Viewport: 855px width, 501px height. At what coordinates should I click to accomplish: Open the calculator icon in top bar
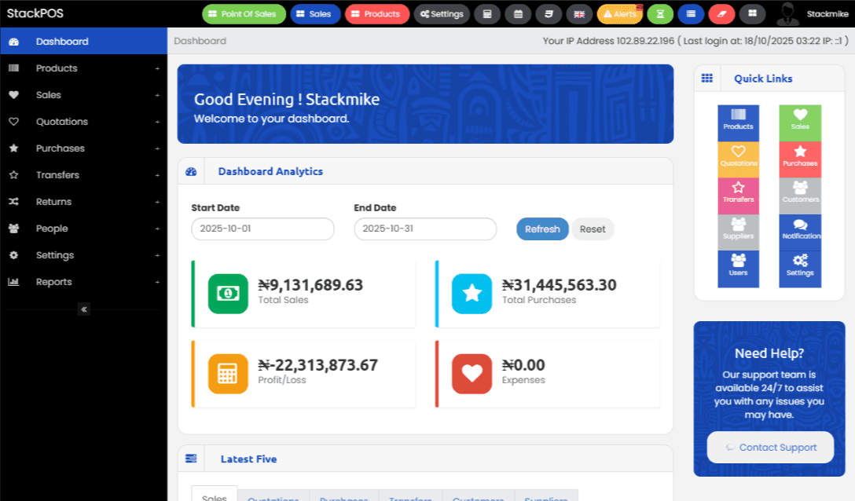tap(487, 14)
